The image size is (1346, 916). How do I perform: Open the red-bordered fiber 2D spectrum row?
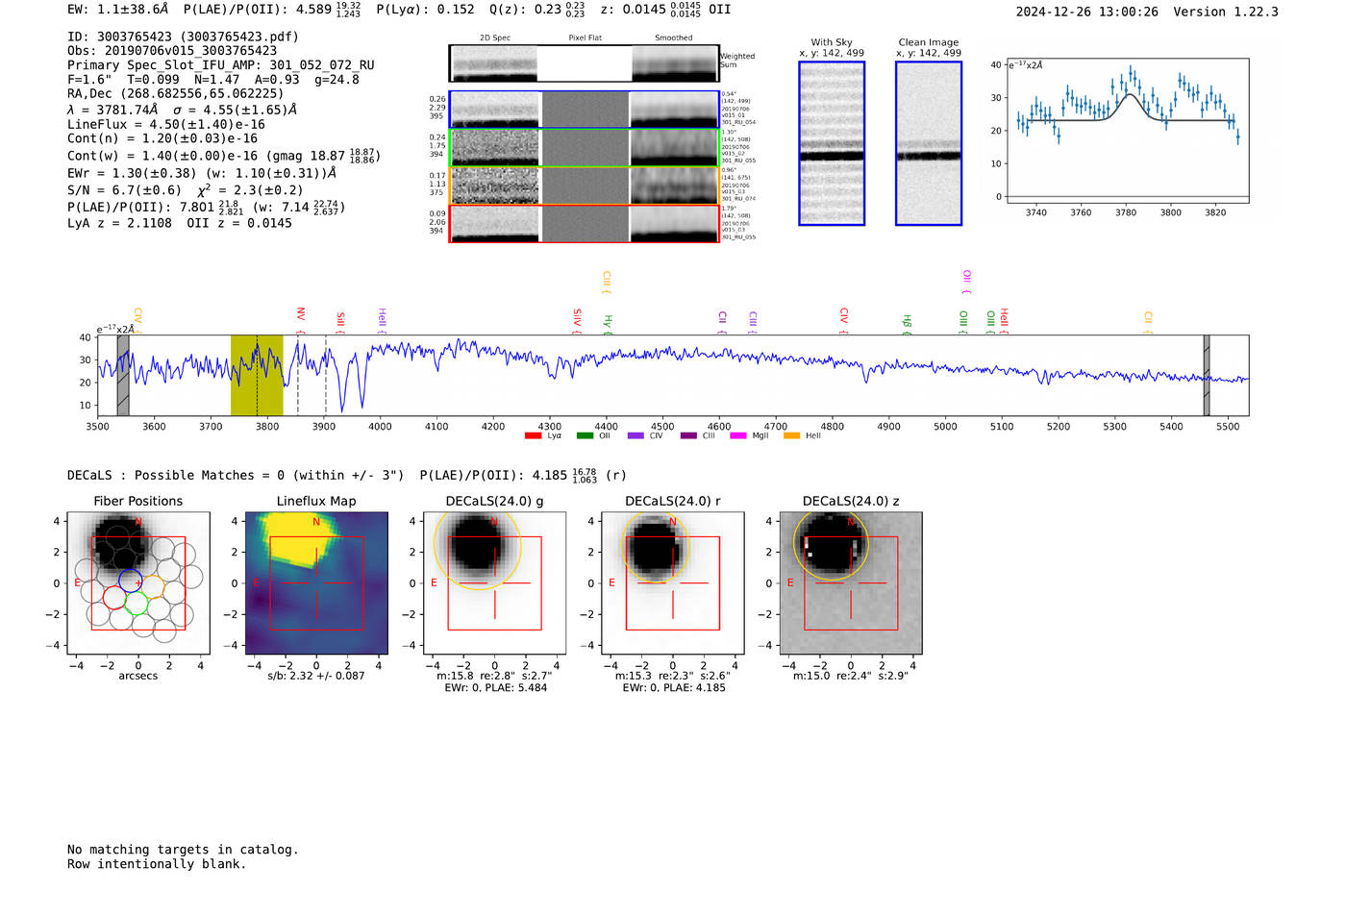point(584,224)
